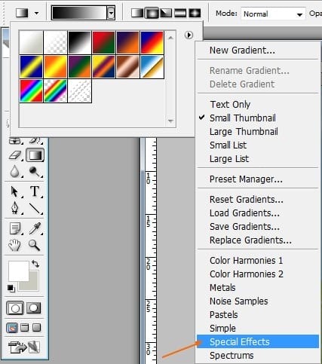Choose the Radial Gradient style icon

coord(152,13)
